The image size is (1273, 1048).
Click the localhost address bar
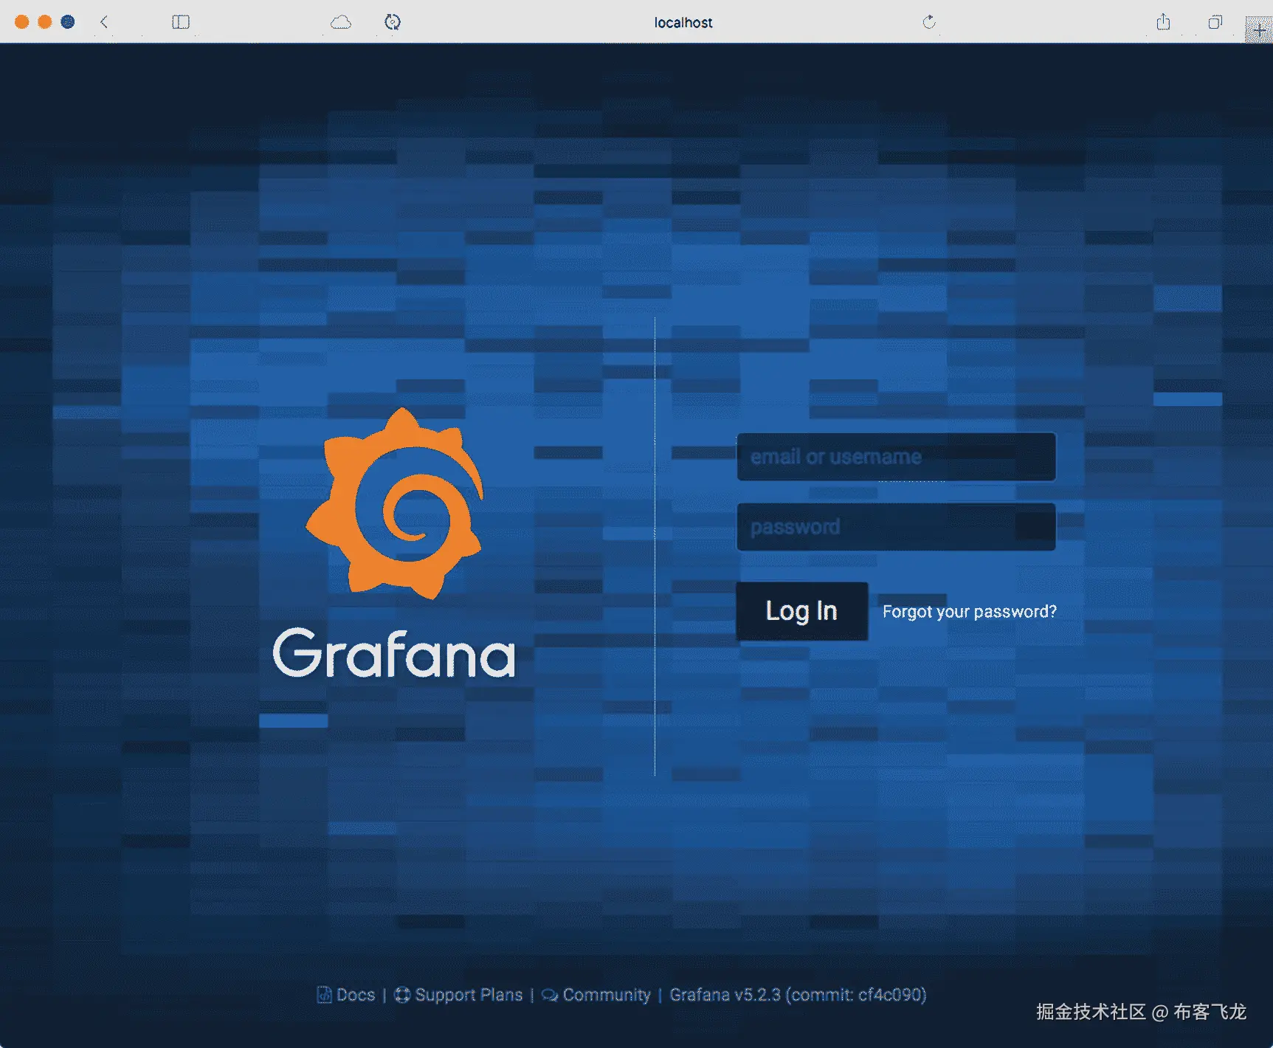683,23
